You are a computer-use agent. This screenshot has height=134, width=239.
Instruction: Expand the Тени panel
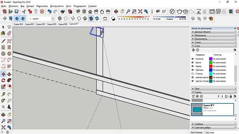[x=214, y=89]
